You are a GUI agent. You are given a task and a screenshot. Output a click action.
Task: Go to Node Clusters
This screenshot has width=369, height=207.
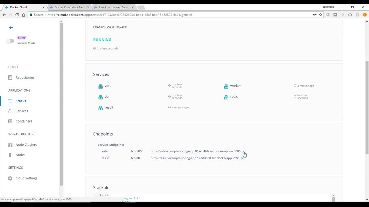coord(26,145)
